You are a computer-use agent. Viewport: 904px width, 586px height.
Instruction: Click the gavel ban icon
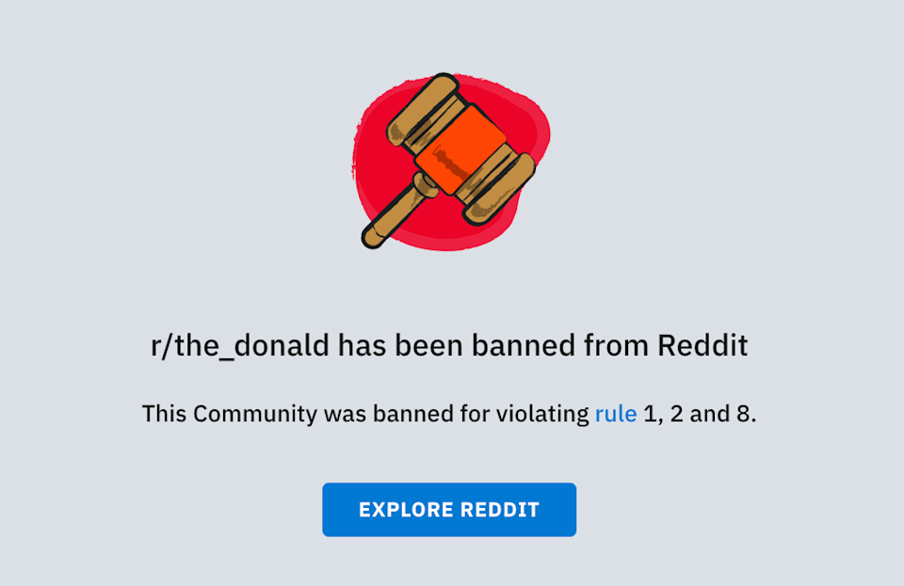point(451,162)
